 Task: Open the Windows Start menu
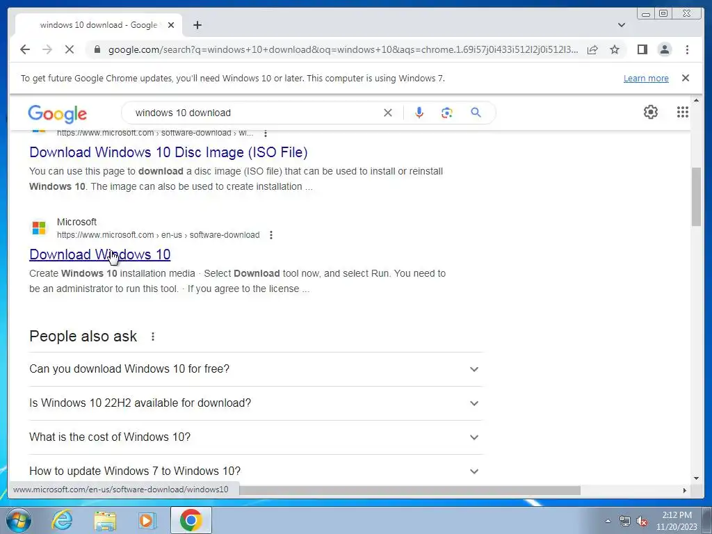pos(19,520)
